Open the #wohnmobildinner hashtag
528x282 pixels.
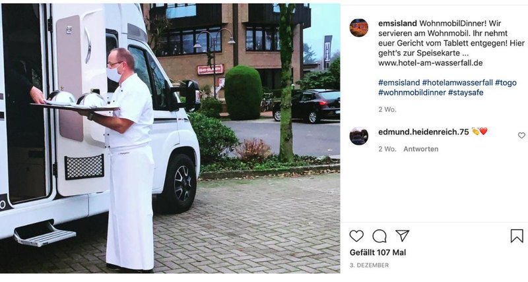point(412,92)
